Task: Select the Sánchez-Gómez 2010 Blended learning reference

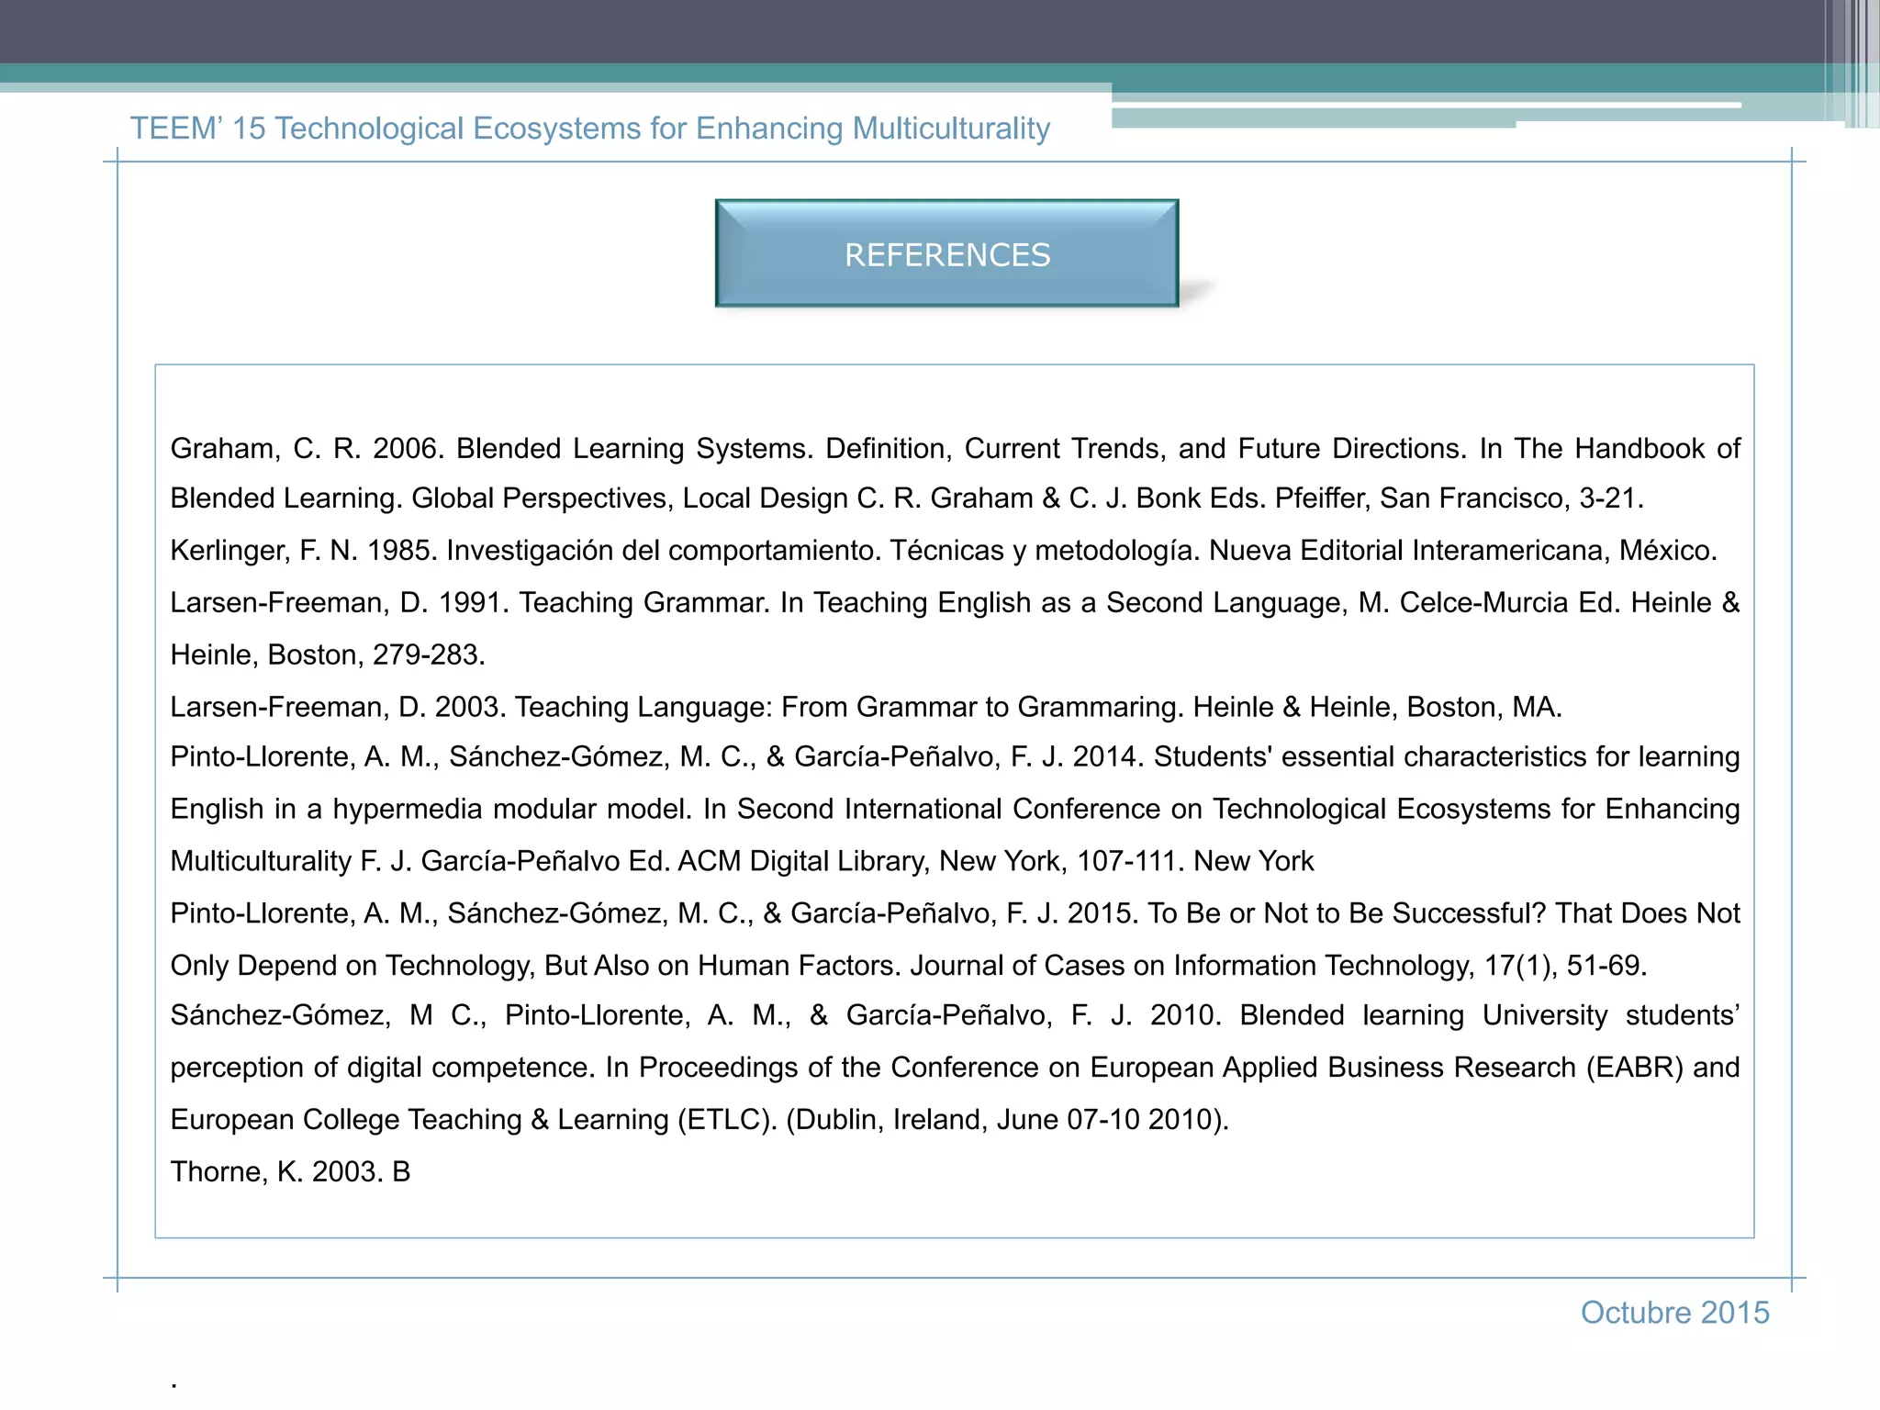Action: coord(955,1067)
